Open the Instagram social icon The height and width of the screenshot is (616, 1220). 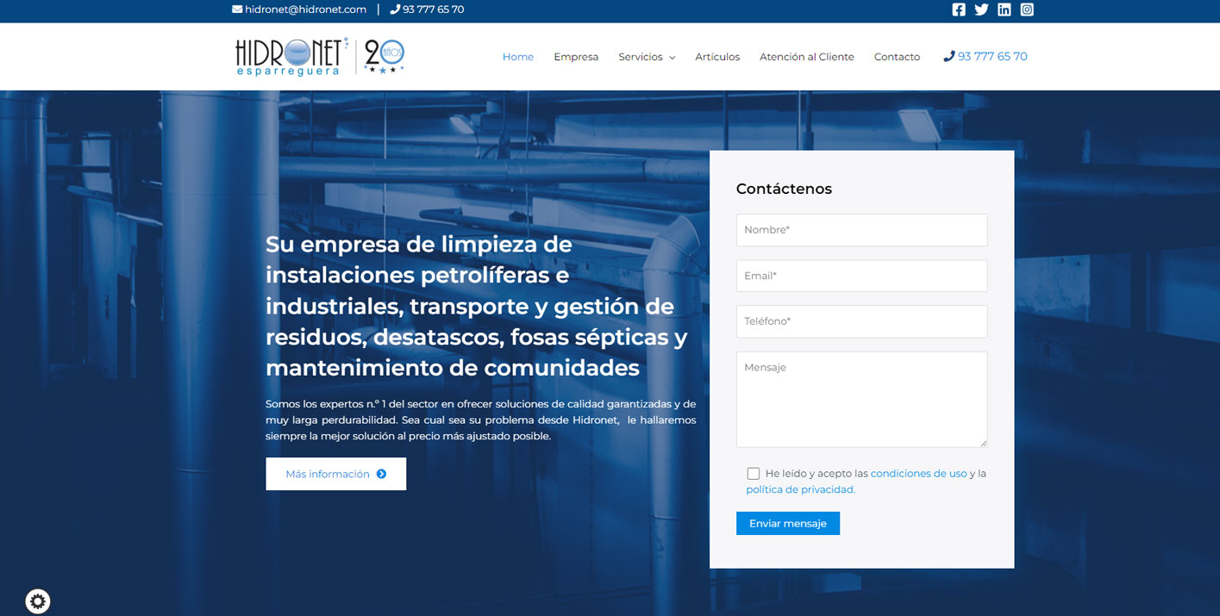[1027, 9]
